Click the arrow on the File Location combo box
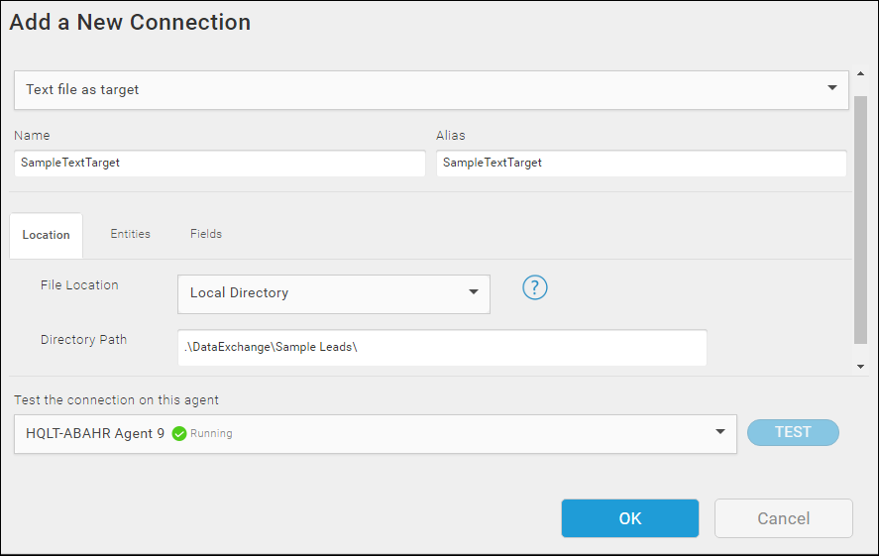 pos(473,291)
